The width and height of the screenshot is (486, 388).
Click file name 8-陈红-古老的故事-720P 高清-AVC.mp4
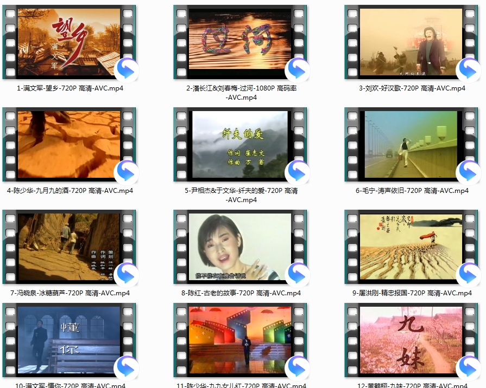point(241,293)
